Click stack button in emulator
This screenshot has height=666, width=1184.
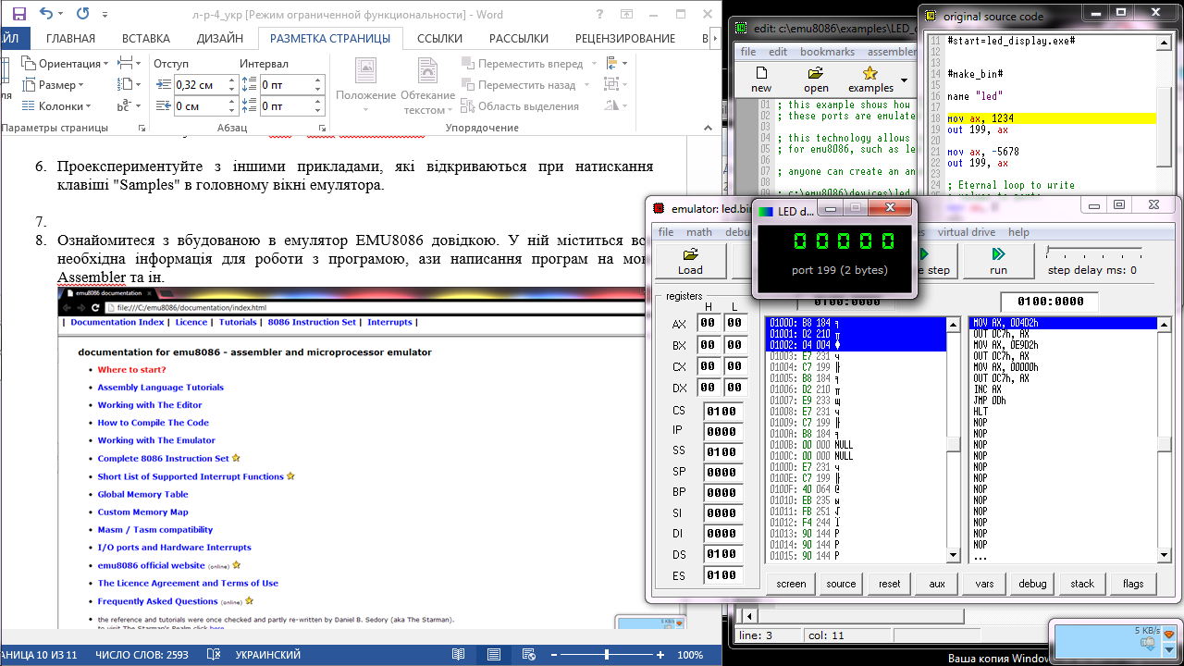click(1082, 584)
